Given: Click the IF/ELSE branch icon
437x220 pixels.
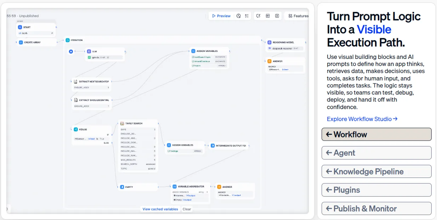Looking at the screenshot, I should 76,130.
